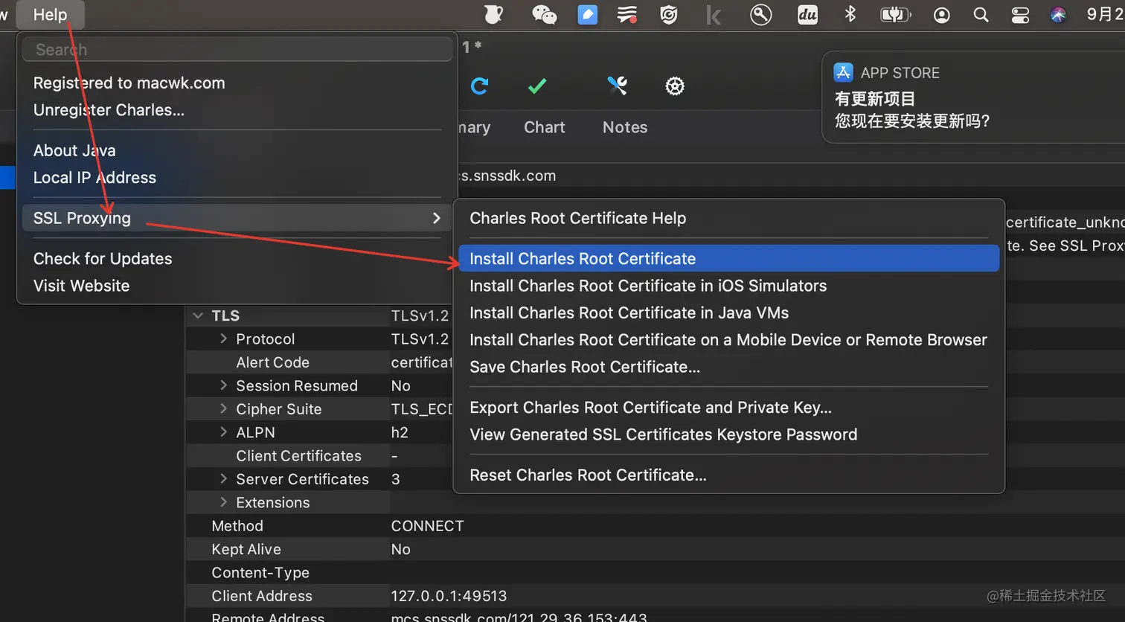Click the user account icon in menu bar
Screen dimensions: 1125x622
click(x=941, y=15)
